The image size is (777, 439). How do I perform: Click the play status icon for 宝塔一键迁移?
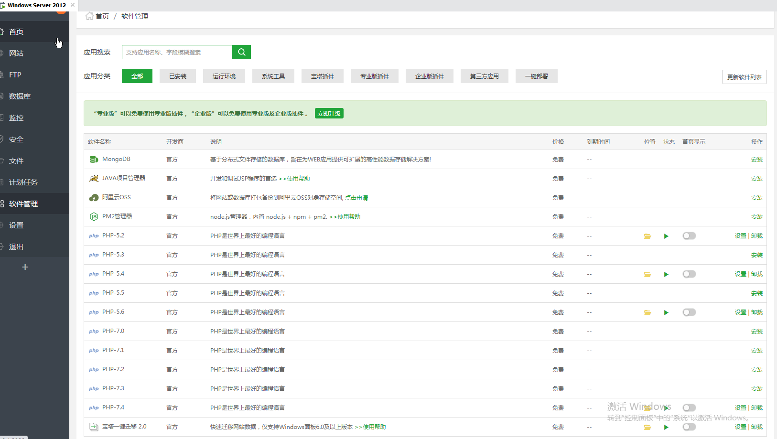(x=666, y=427)
